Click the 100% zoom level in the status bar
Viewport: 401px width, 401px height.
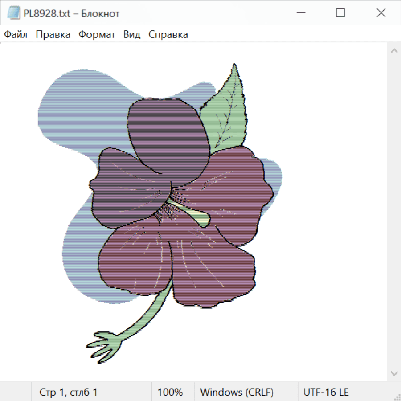pyautogui.click(x=170, y=393)
